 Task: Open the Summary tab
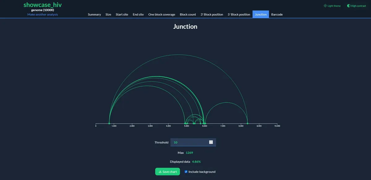coord(94,14)
